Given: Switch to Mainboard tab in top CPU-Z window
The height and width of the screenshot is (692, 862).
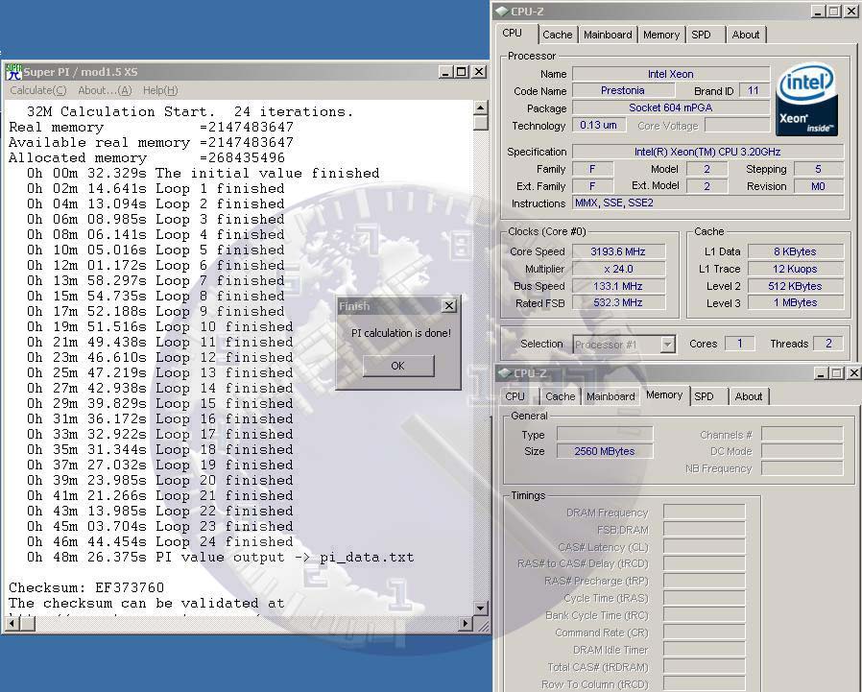Looking at the screenshot, I should [x=608, y=35].
